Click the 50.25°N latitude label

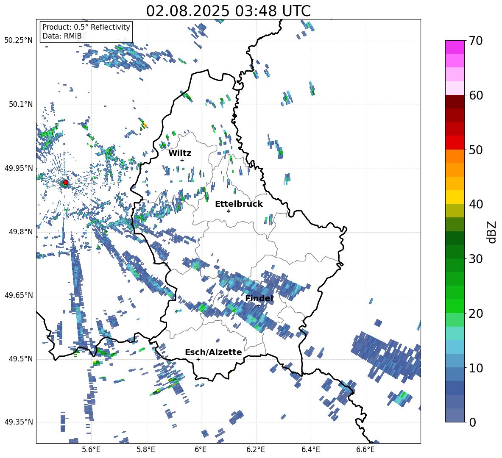(19, 41)
